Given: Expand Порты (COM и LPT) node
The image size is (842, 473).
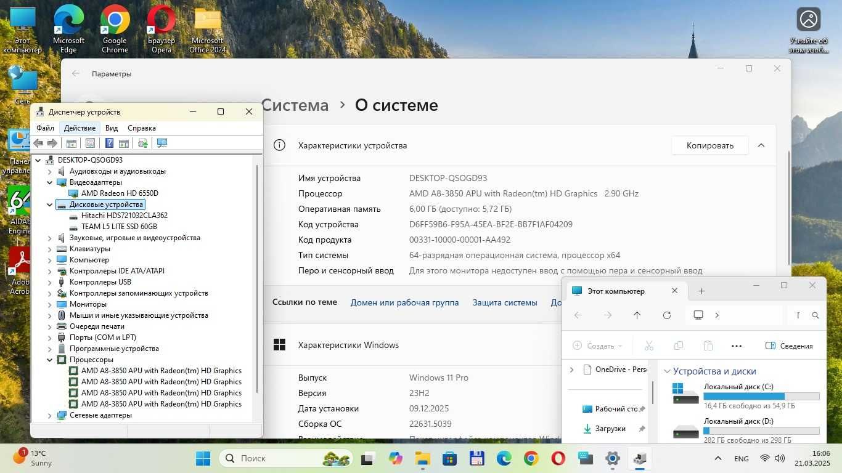Looking at the screenshot, I should [50, 338].
